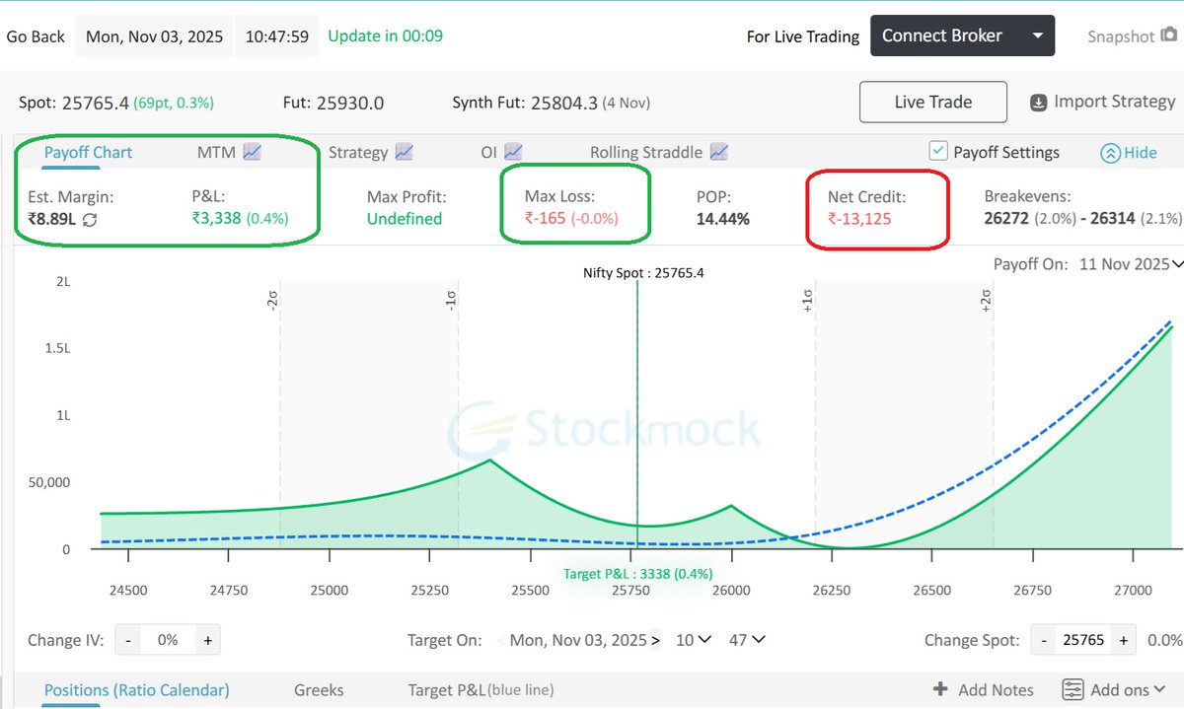Switch to the Payoff Chart tab
The height and width of the screenshot is (709, 1184).
(x=87, y=151)
